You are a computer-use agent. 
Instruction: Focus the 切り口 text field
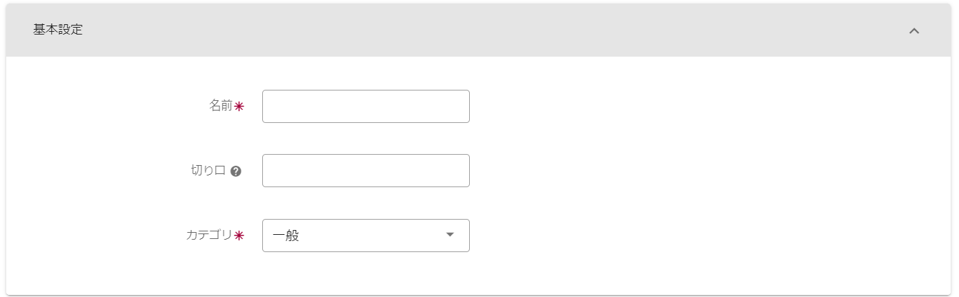coord(365,171)
